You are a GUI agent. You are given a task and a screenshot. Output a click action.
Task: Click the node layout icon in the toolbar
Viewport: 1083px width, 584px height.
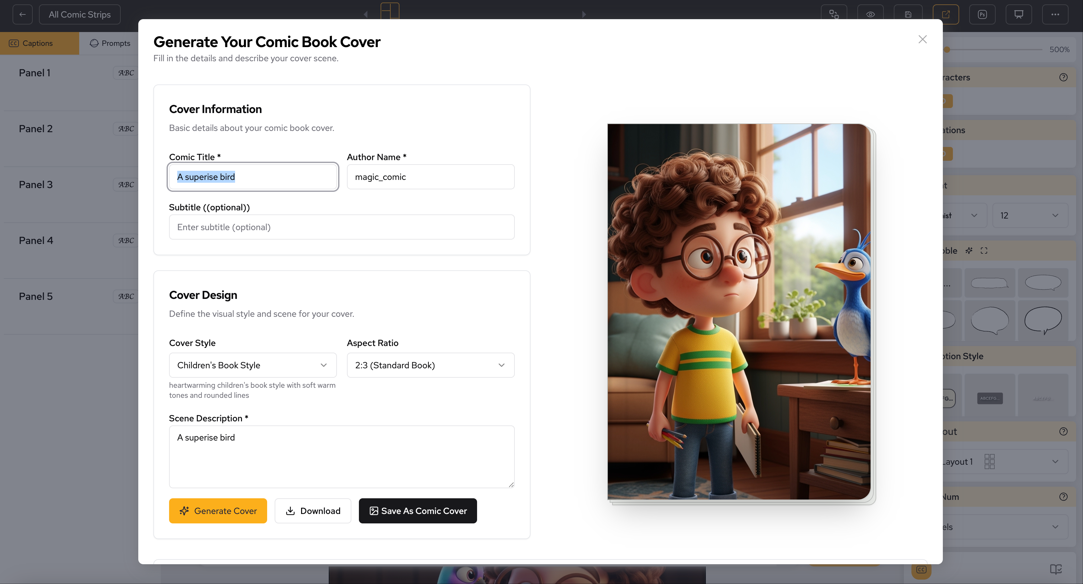[x=834, y=14]
